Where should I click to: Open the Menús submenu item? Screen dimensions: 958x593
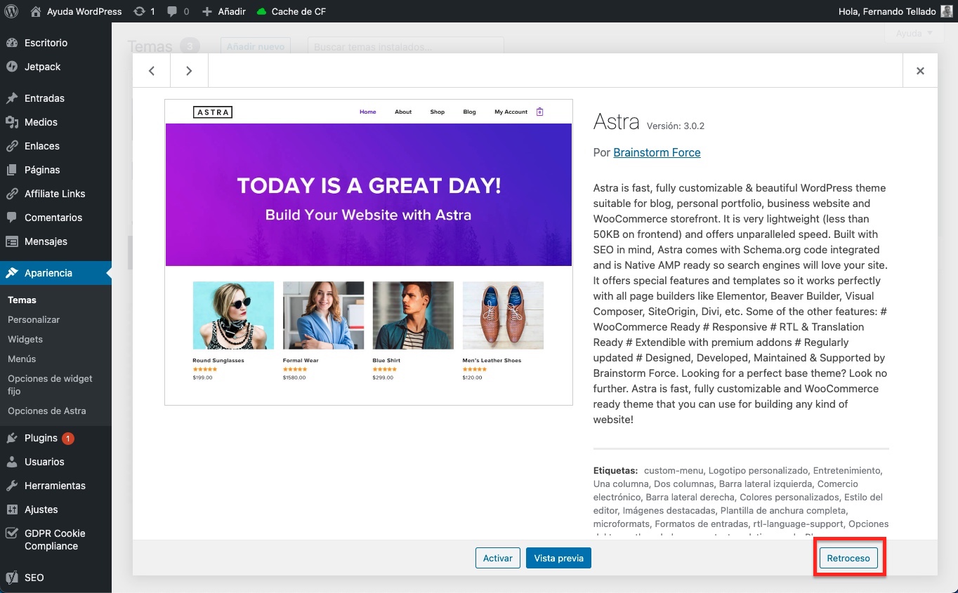pyautogui.click(x=22, y=359)
